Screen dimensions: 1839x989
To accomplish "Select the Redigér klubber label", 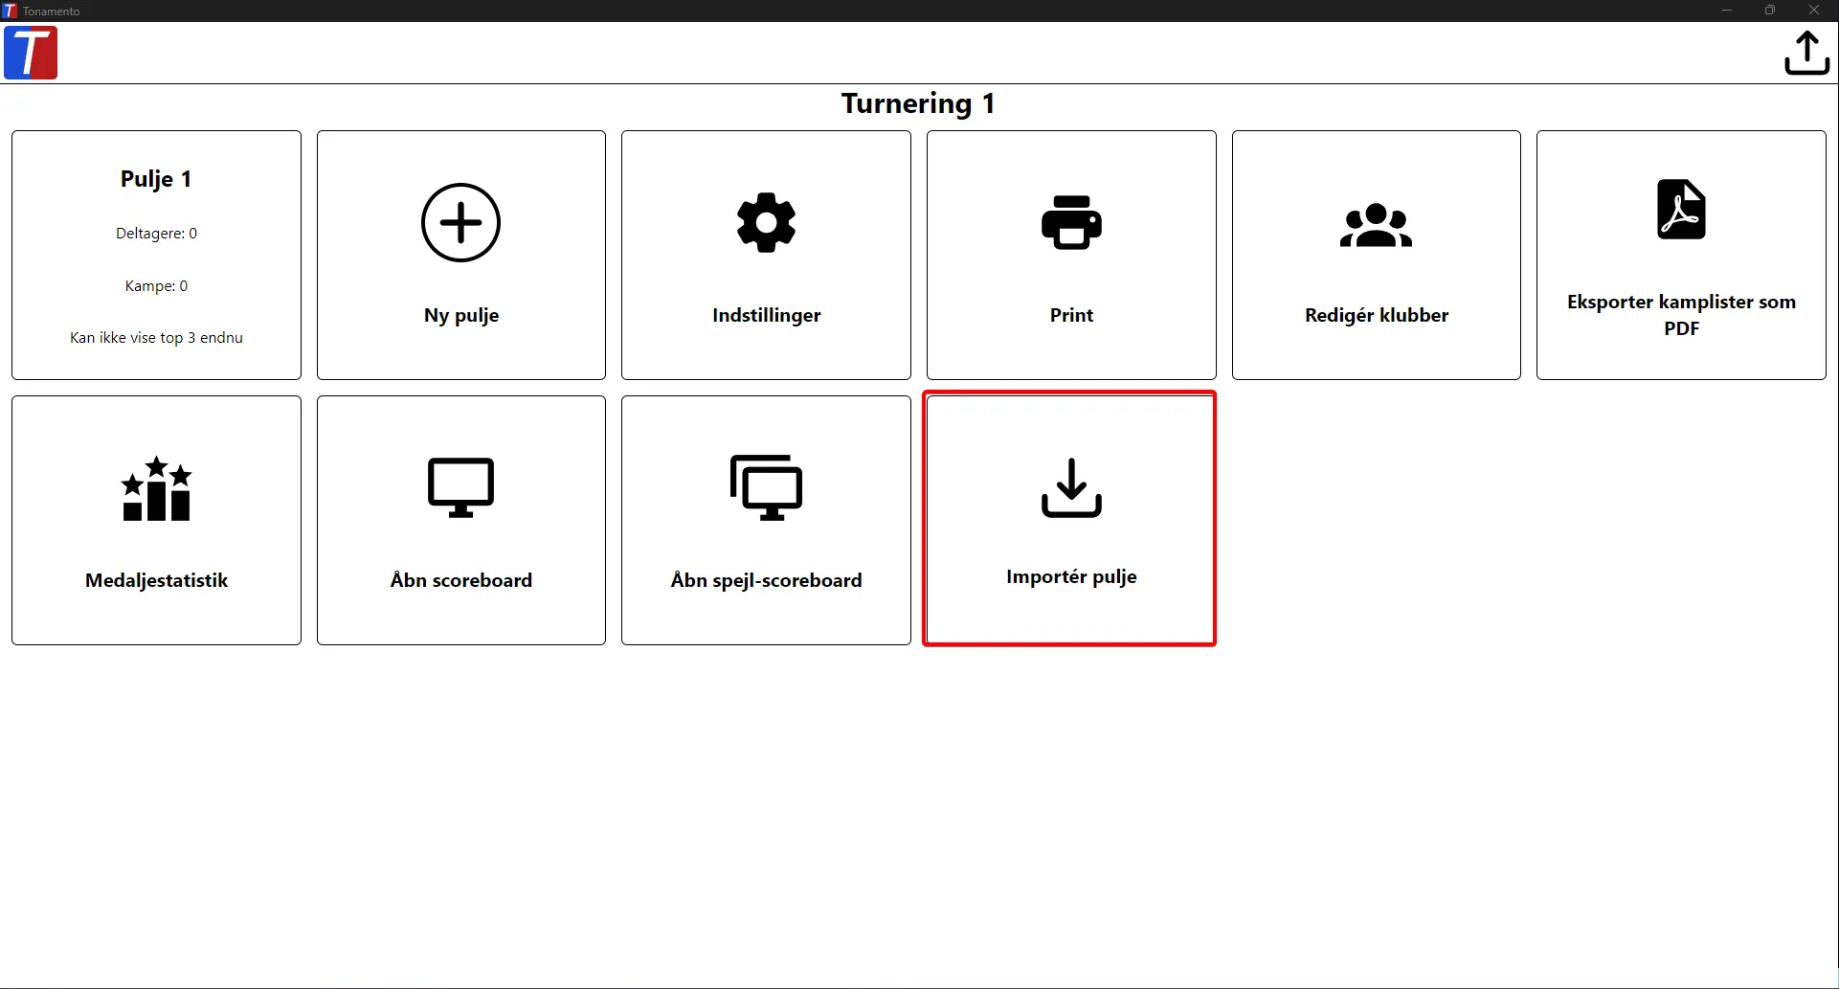I will [1376, 315].
